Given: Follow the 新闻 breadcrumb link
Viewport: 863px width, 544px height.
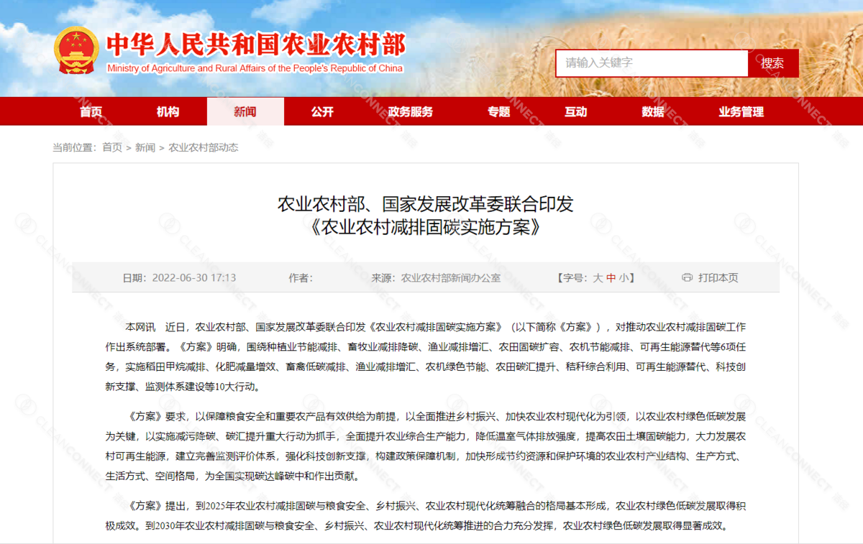Looking at the screenshot, I should pos(145,147).
